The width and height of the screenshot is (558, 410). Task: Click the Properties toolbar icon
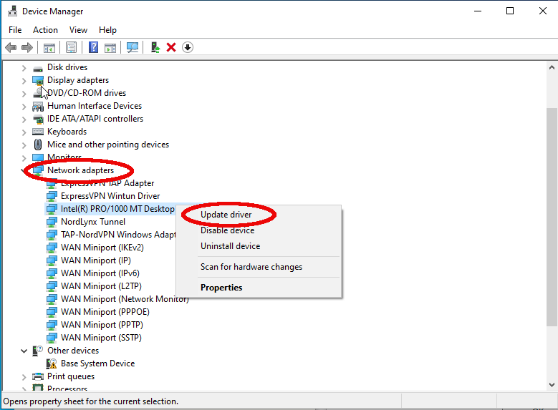tap(71, 47)
